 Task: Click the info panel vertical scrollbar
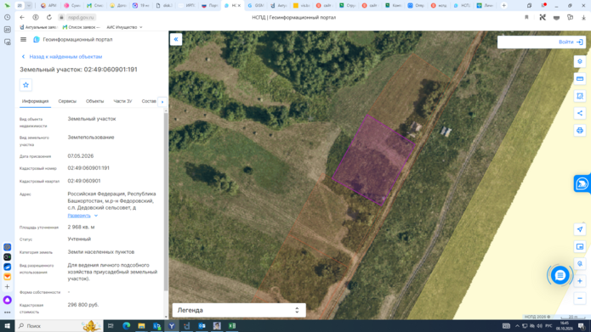click(166, 201)
